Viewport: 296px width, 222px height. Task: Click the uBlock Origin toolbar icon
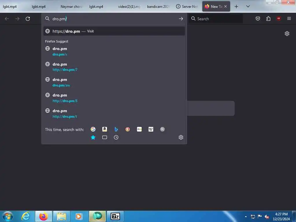coord(279,18)
